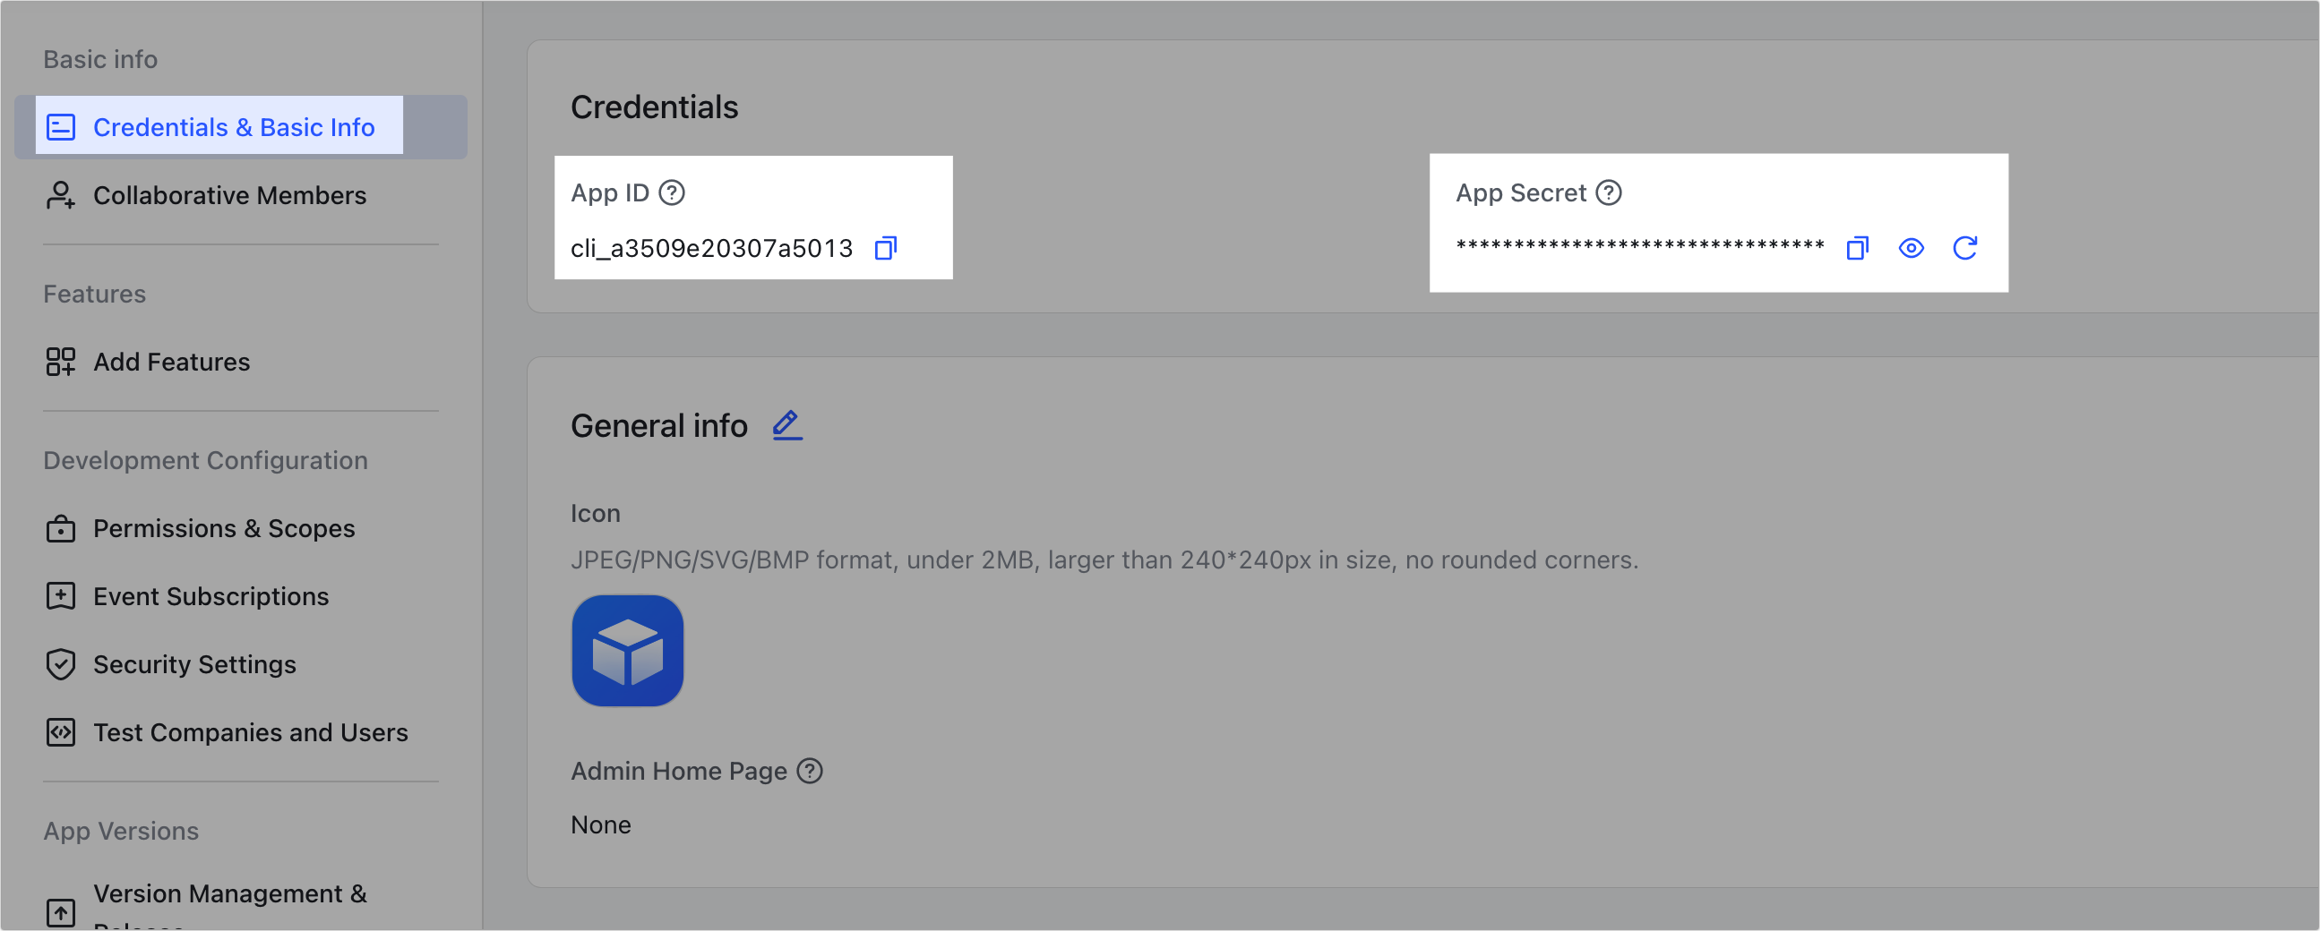
Task: Click the blue cube app icon
Action: (x=628, y=651)
